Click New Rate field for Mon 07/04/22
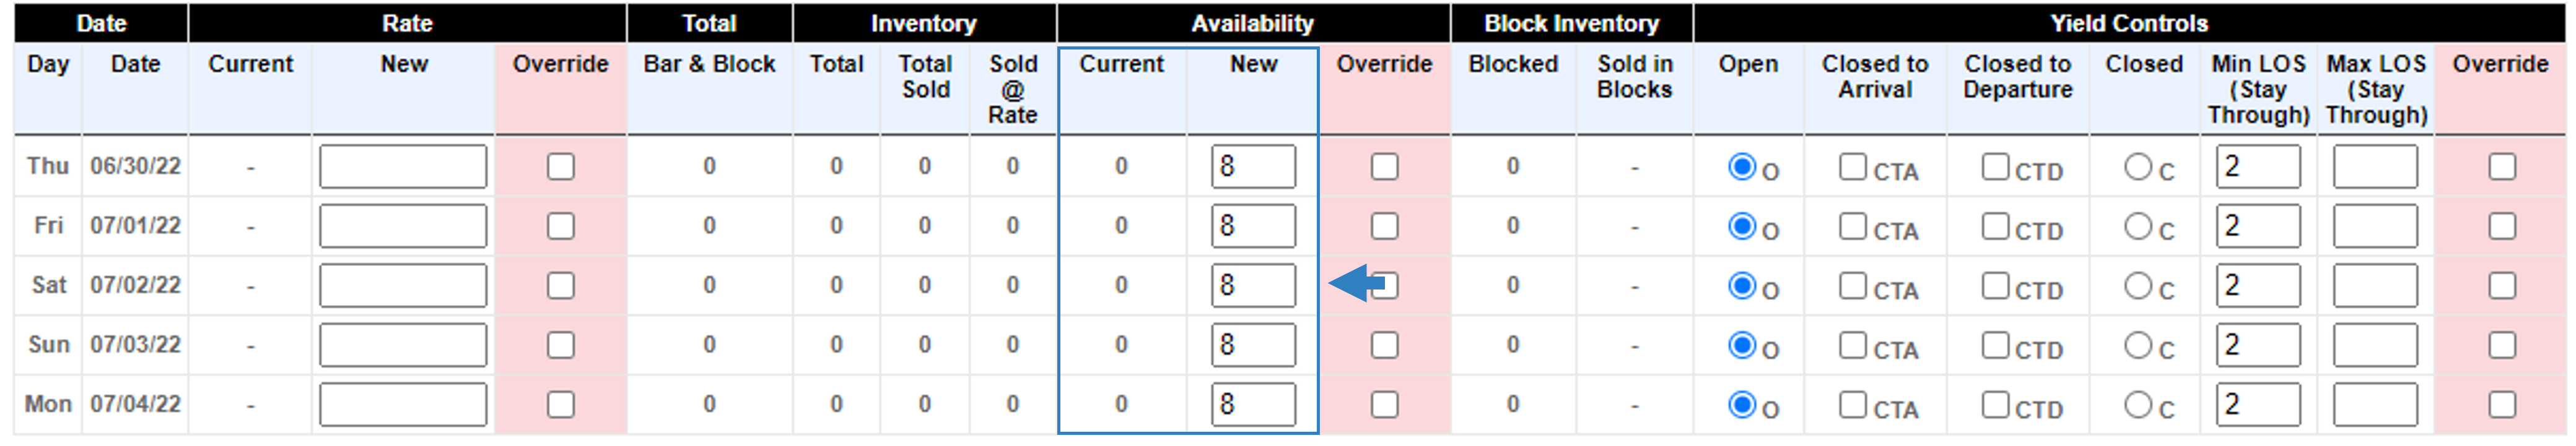Screen dimensions: 2576x446 click(403, 405)
